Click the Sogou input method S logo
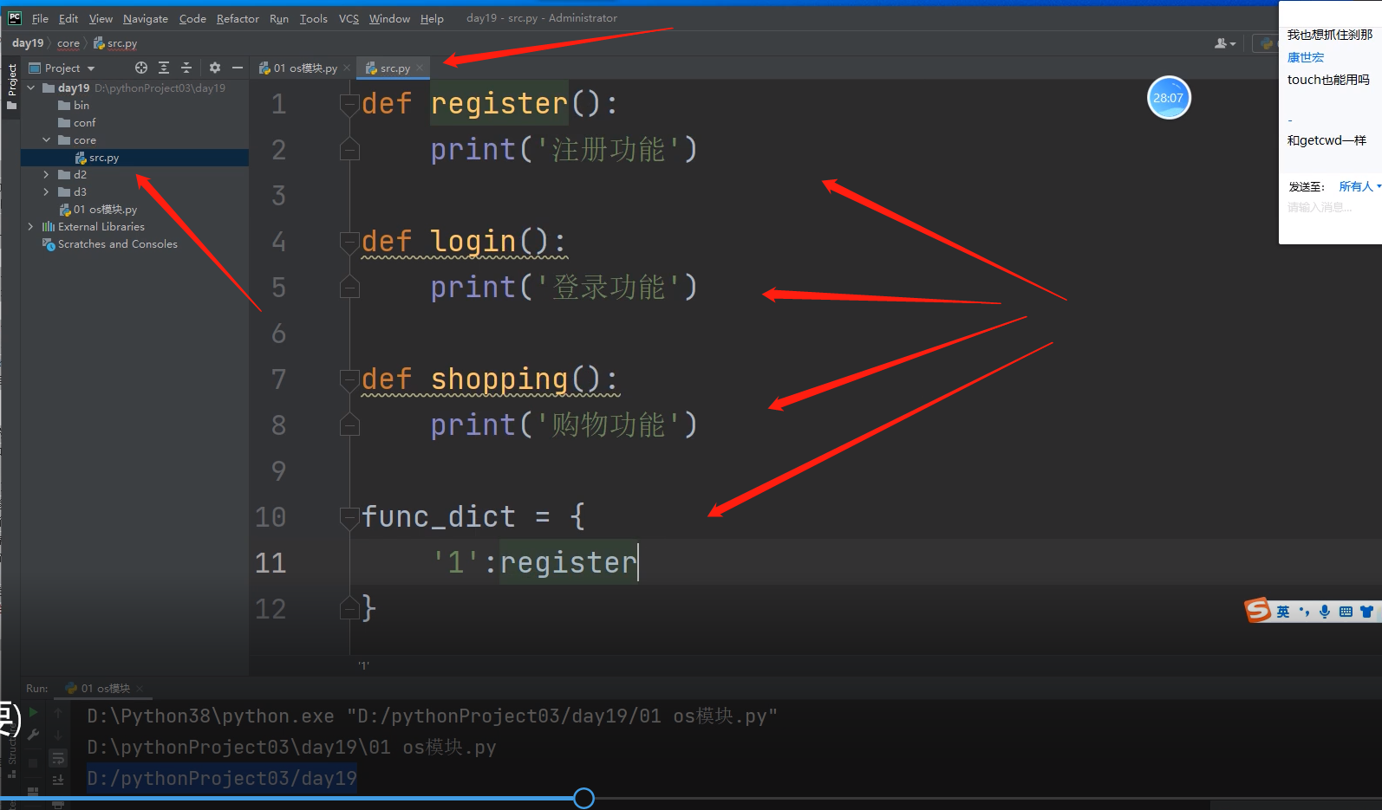This screenshot has width=1382, height=810. pos(1258,610)
